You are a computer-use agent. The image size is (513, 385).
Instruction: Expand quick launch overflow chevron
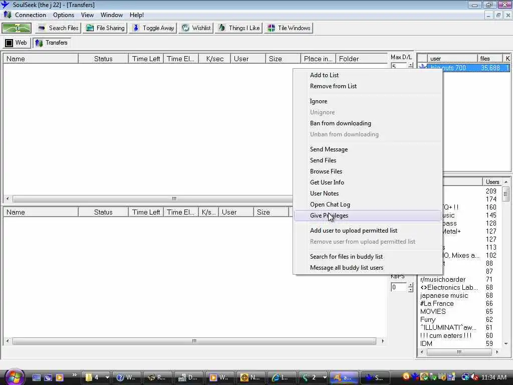pos(74,375)
